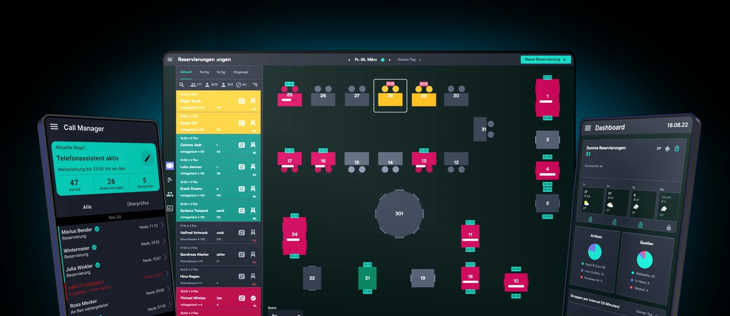Click the search magnifier in reservation list
The image size is (730, 316).
(181, 85)
